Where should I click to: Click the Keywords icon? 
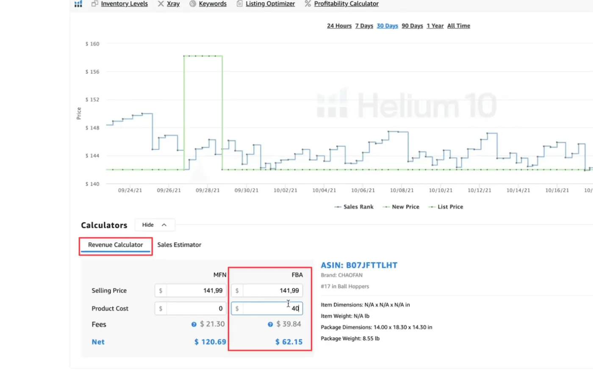click(x=193, y=4)
